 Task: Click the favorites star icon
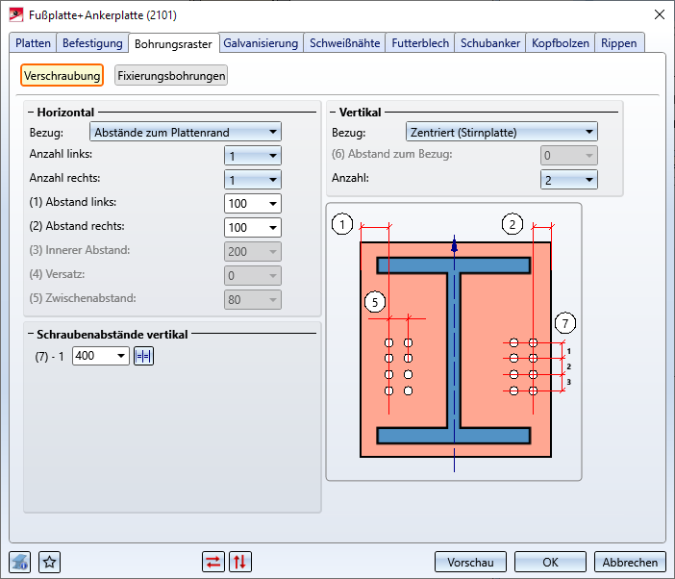pos(50,562)
